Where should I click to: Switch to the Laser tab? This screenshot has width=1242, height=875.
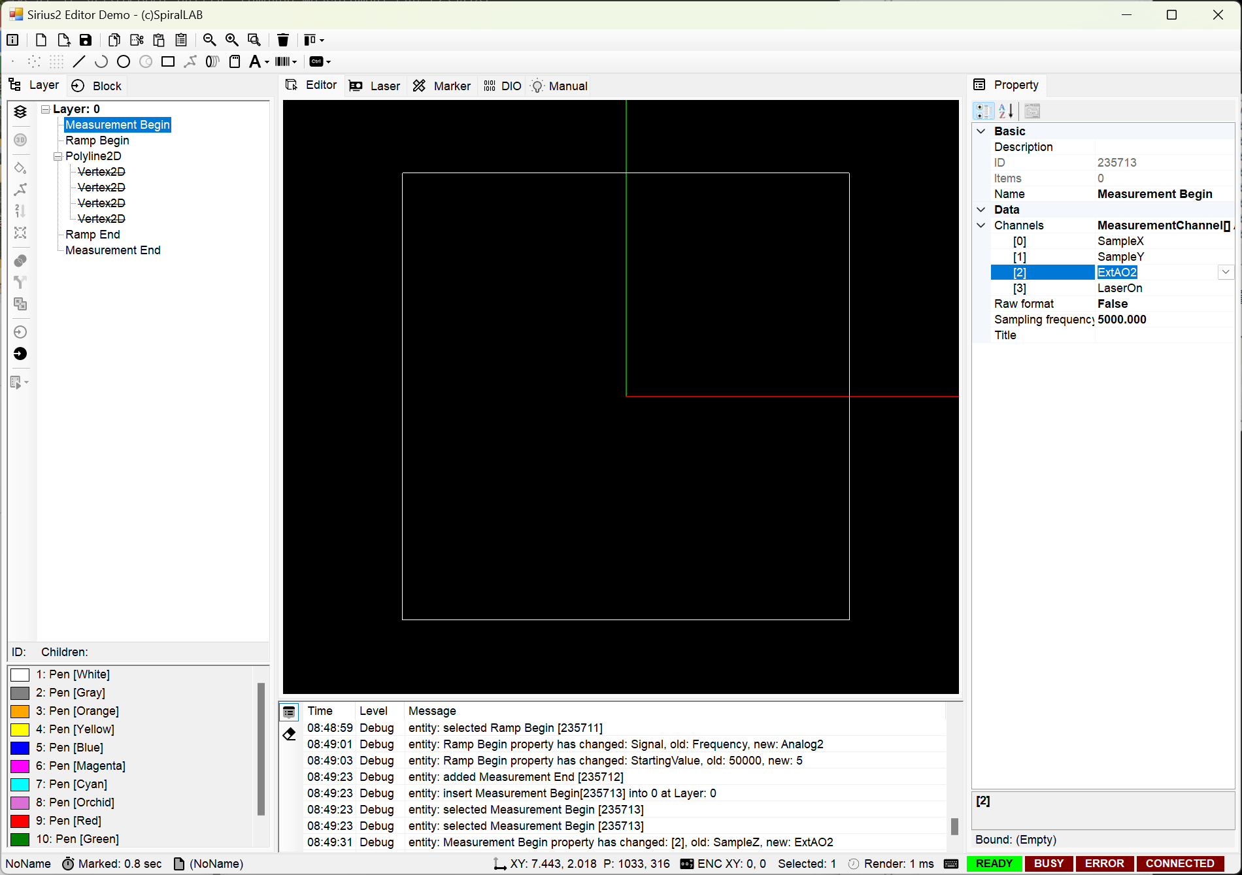pos(375,86)
